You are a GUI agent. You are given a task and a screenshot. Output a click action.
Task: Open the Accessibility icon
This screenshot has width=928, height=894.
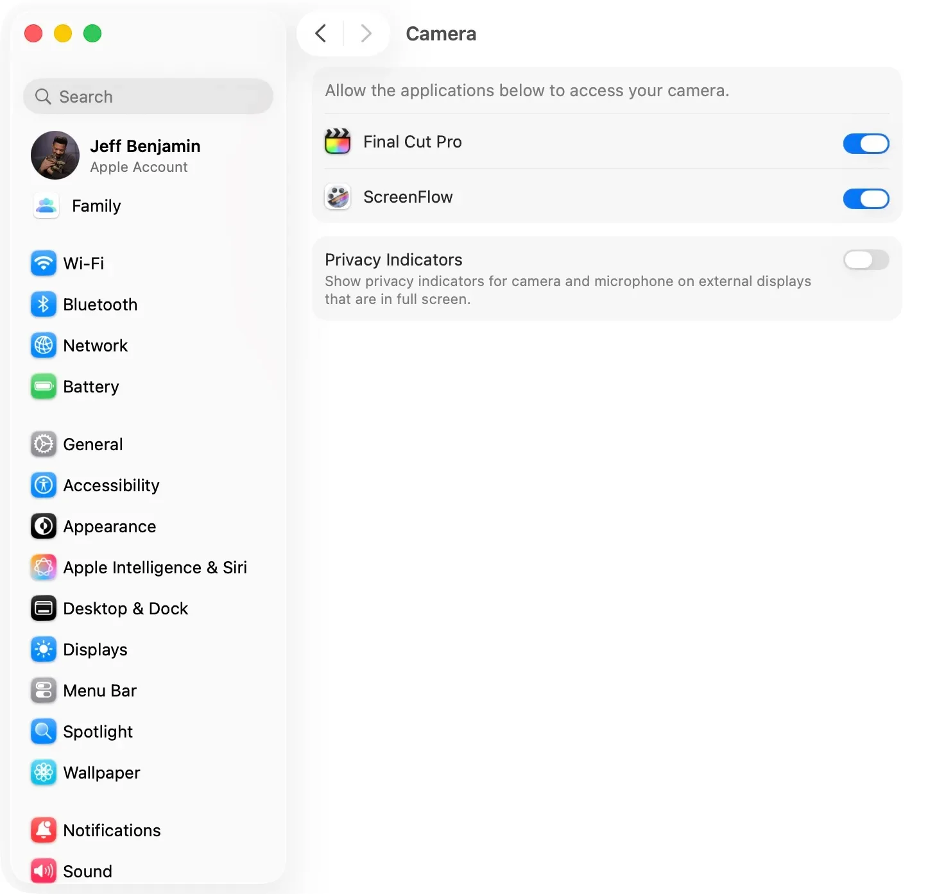coord(44,485)
